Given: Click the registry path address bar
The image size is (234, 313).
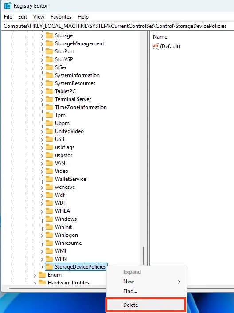Looking at the screenshot, I should [117, 26].
